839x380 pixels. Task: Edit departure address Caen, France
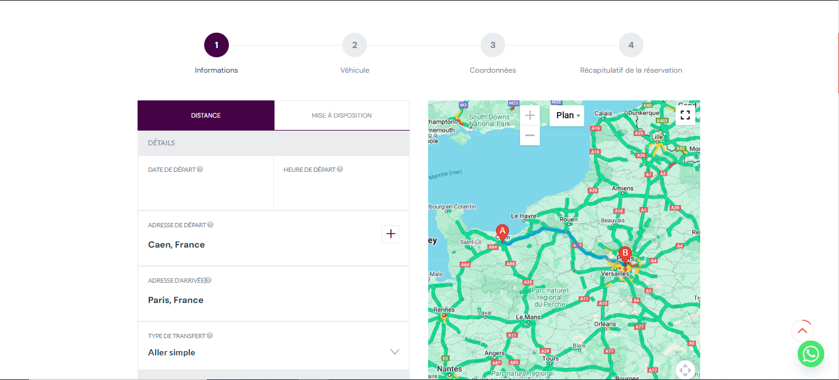[x=176, y=245]
